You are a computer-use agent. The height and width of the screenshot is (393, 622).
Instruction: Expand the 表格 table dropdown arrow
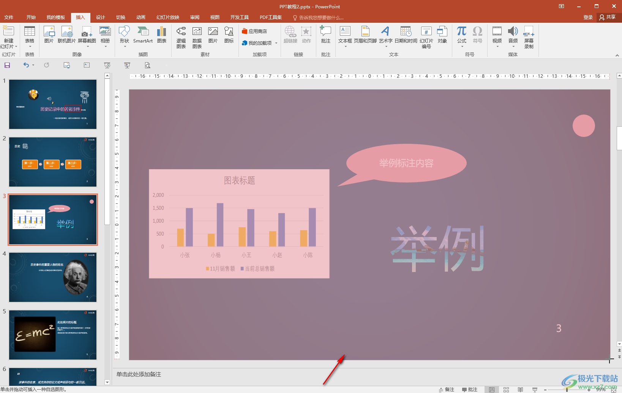[x=30, y=47]
